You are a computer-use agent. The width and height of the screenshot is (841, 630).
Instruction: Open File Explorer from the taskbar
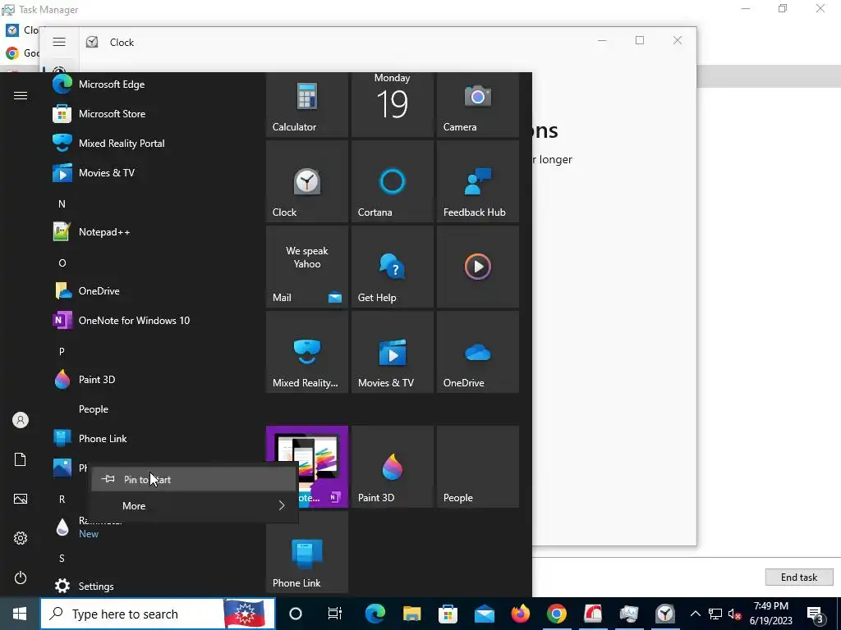[411, 614]
